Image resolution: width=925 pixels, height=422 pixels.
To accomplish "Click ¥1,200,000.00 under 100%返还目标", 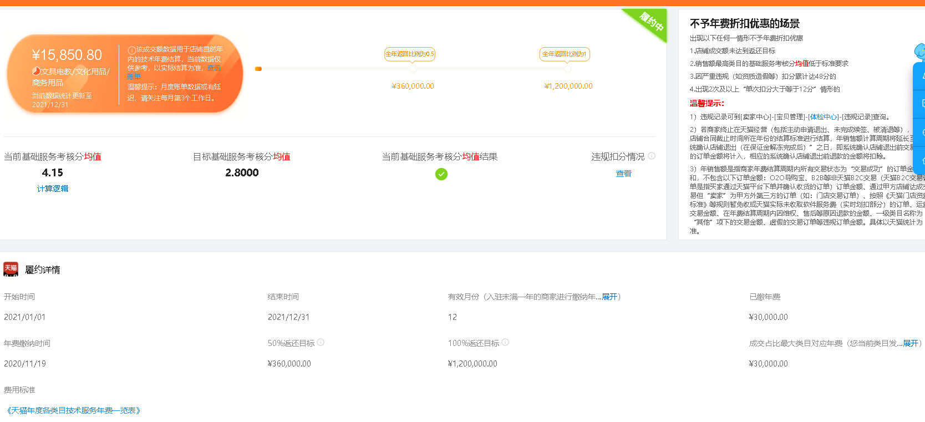I will [472, 364].
